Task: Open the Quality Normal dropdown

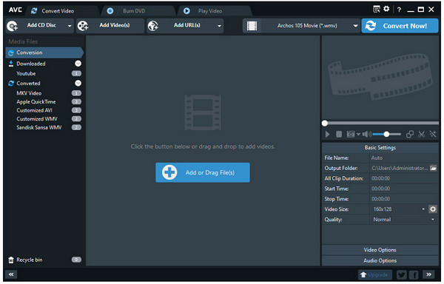Action: tap(433, 220)
